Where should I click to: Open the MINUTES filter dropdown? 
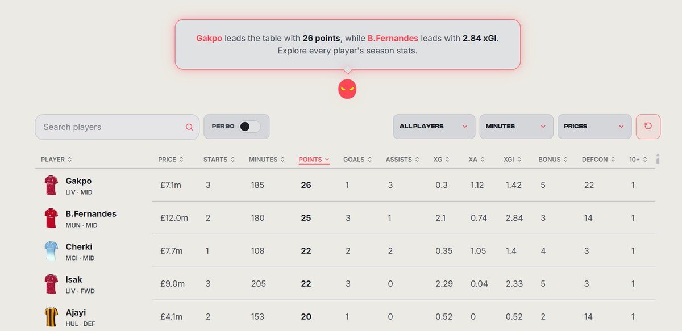pyautogui.click(x=516, y=127)
